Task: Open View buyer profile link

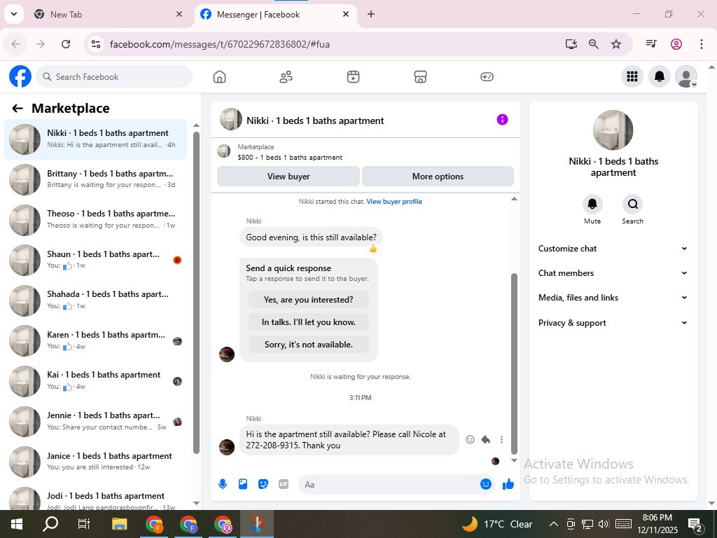Action: click(x=394, y=201)
